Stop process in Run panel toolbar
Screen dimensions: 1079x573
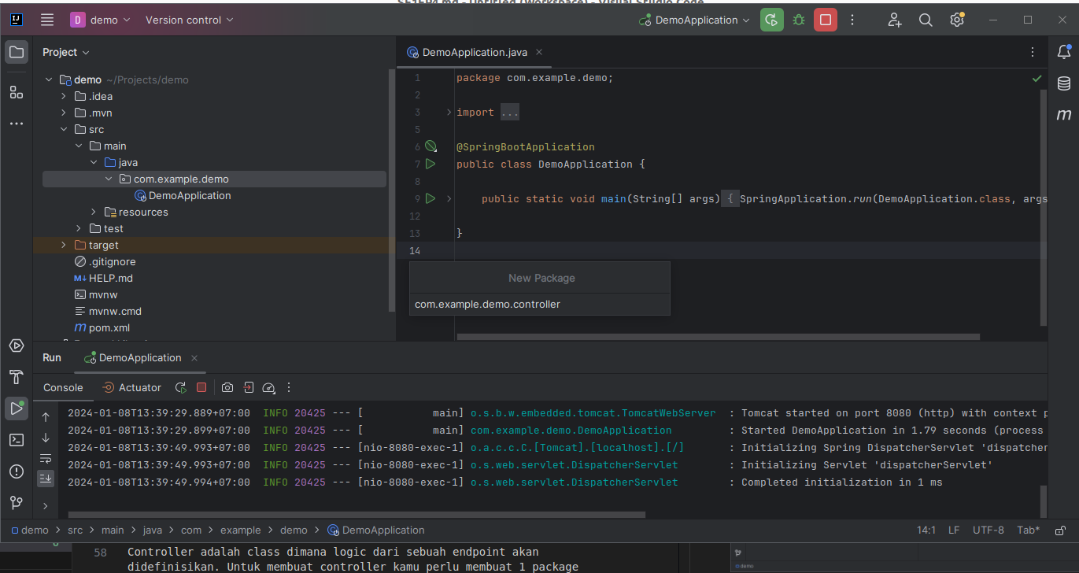[201, 387]
